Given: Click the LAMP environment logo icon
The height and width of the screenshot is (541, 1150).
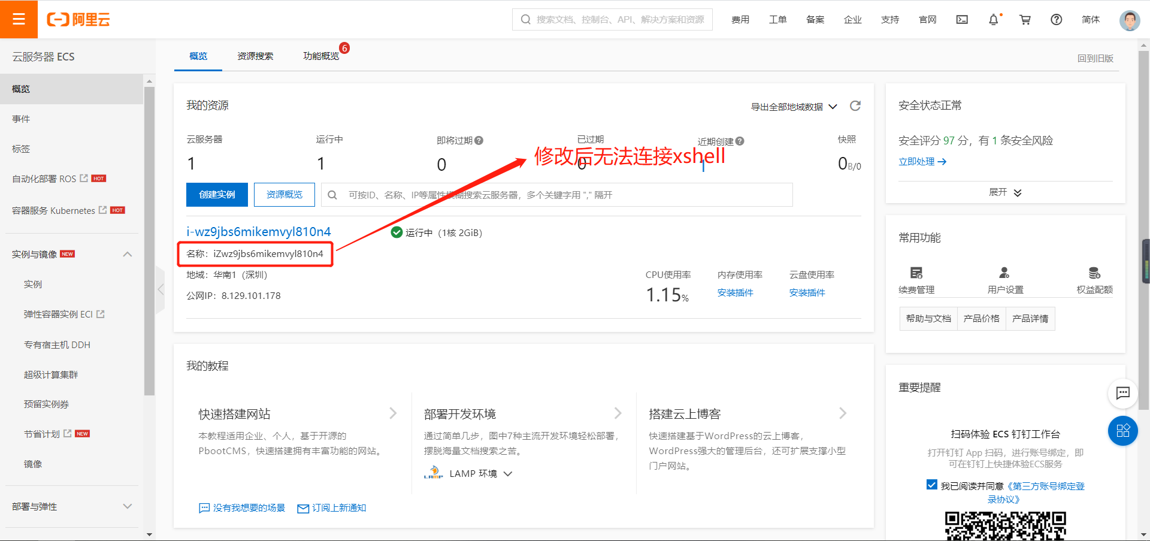Looking at the screenshot, I should click(x=433, y=473).
